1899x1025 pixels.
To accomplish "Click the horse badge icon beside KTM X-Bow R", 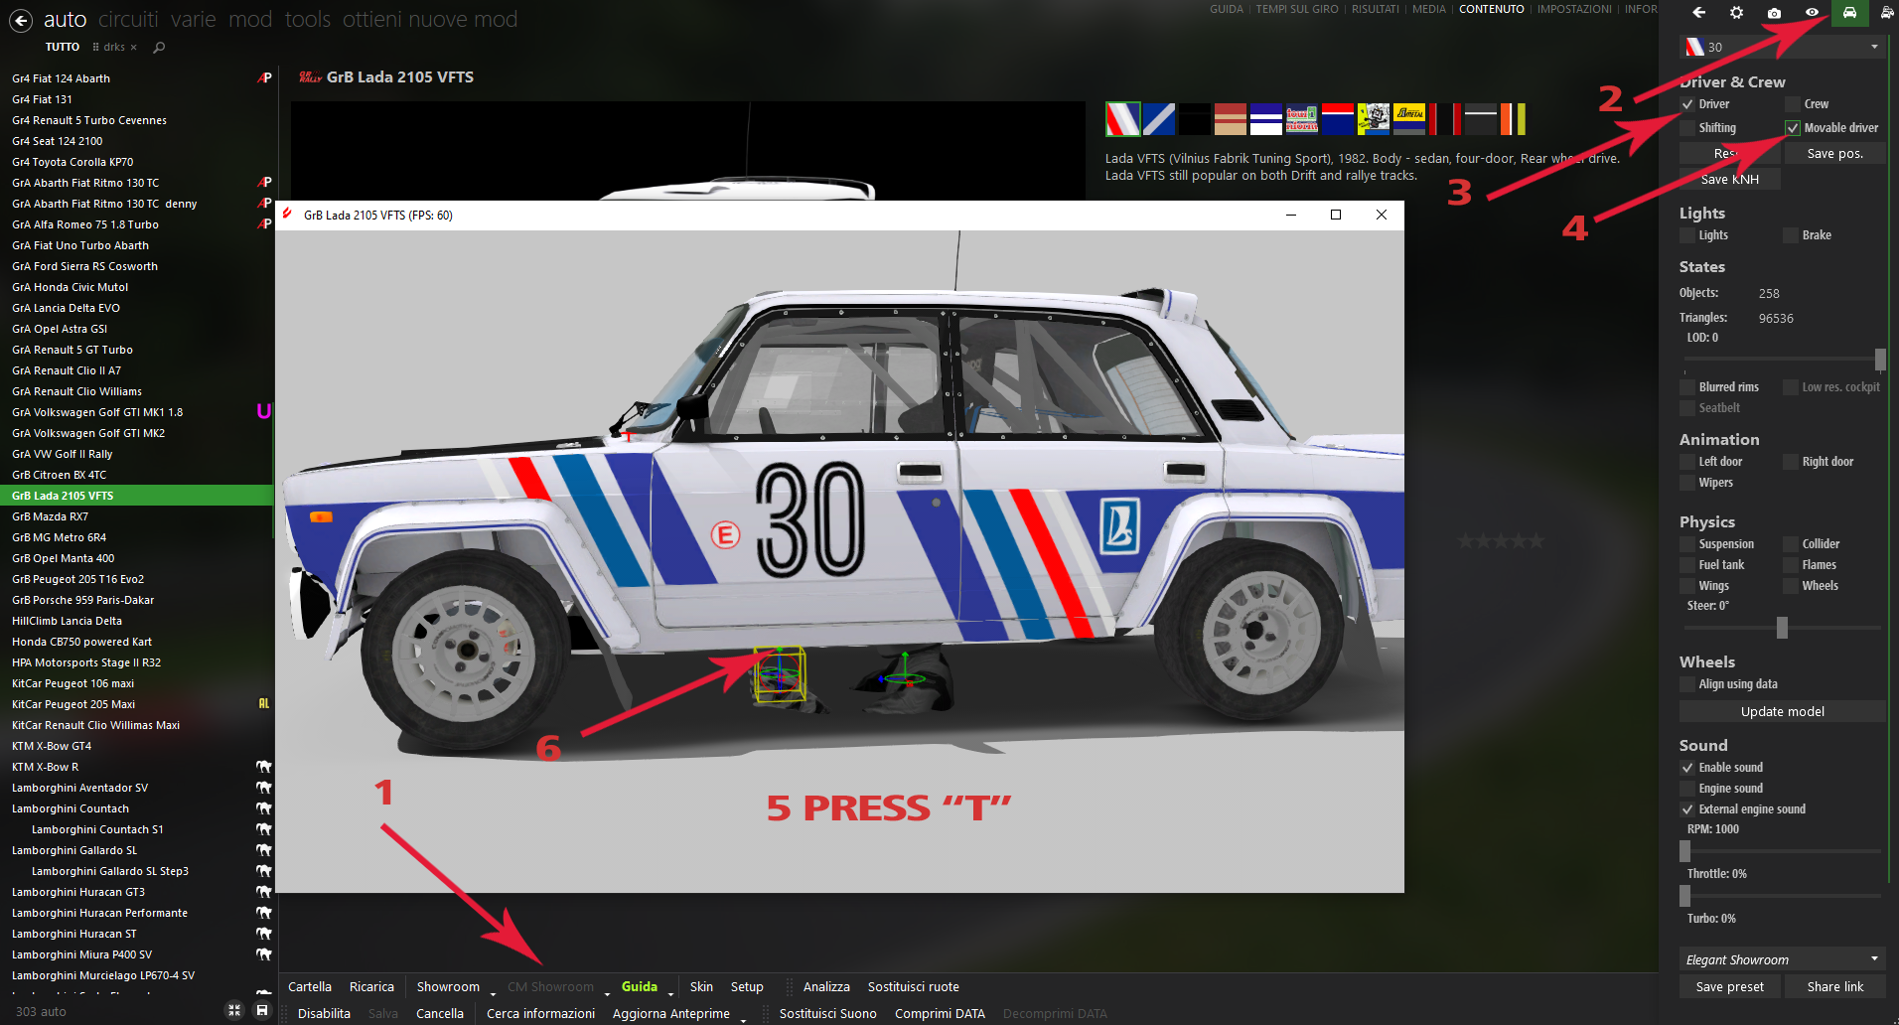I will 263,767.
